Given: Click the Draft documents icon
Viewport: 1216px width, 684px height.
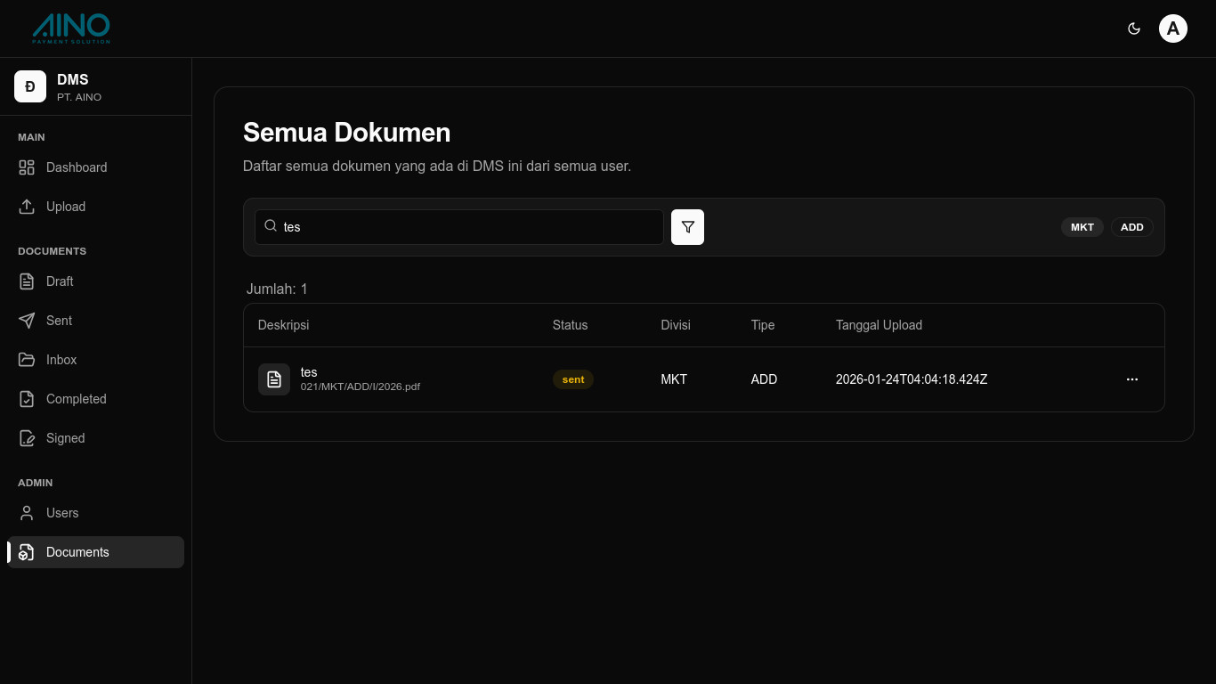Looking at the screenshot, I should coord(27,281).
